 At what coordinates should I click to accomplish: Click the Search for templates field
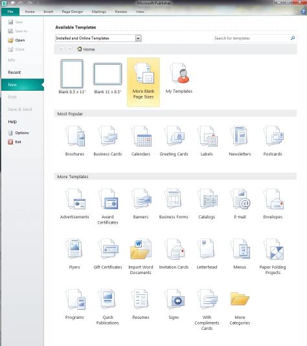pos(251,38)
